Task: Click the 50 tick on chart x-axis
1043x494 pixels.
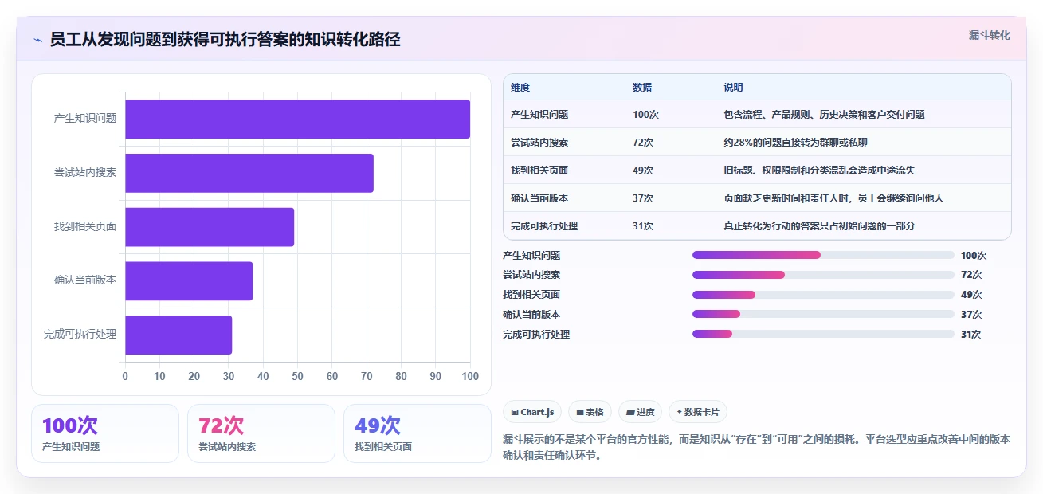Action: (x=297, y=376)
